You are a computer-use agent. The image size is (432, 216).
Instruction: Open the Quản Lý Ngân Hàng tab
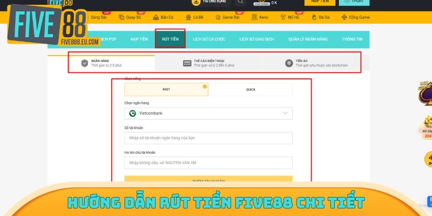(308, 39)
